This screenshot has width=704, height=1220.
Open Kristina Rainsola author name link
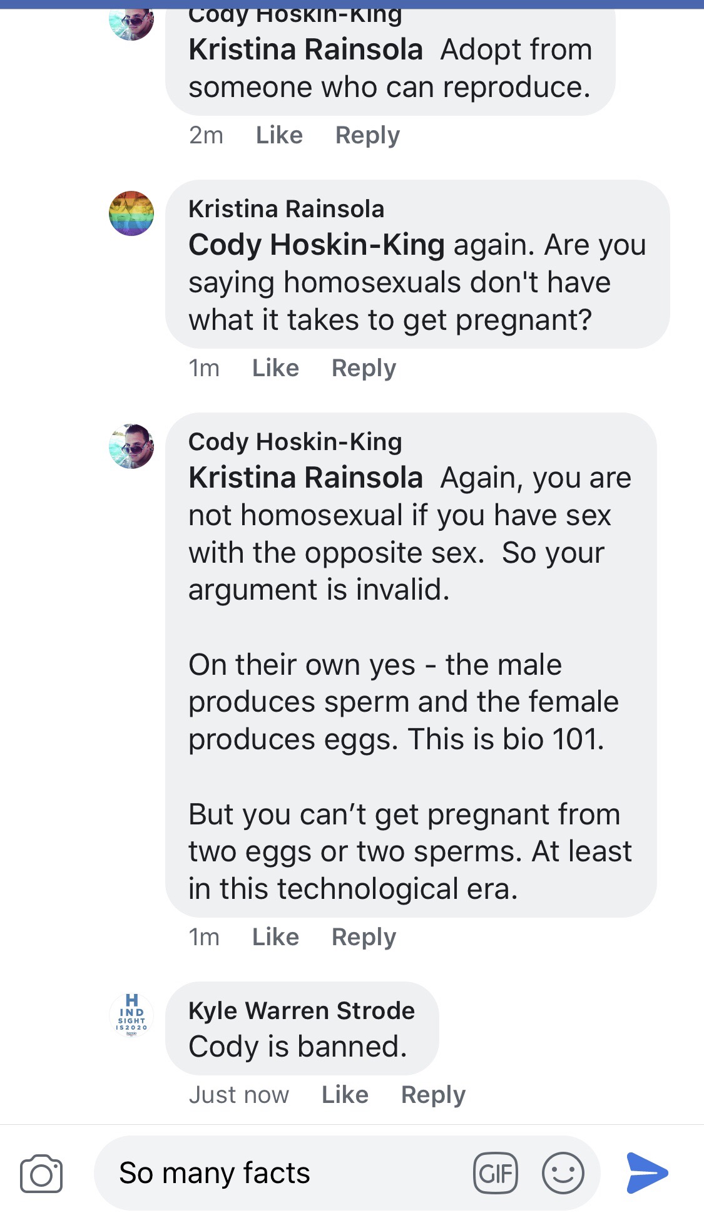(286, 209)
